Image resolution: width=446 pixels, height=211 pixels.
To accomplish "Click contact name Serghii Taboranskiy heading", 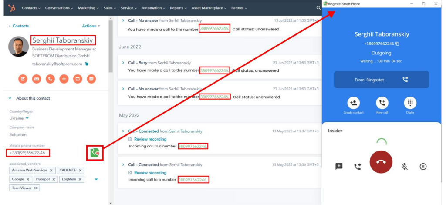I will [x=63, y=40].
